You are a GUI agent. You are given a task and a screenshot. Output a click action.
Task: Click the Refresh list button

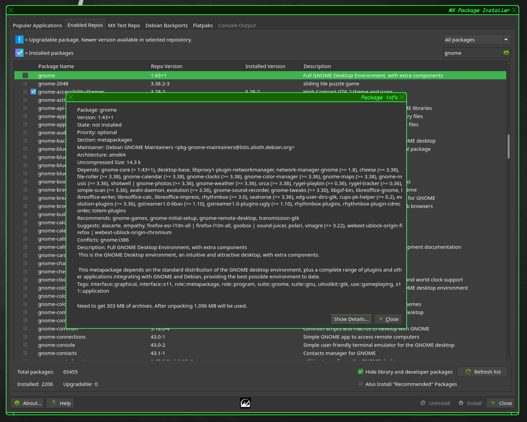coord(483,371)
